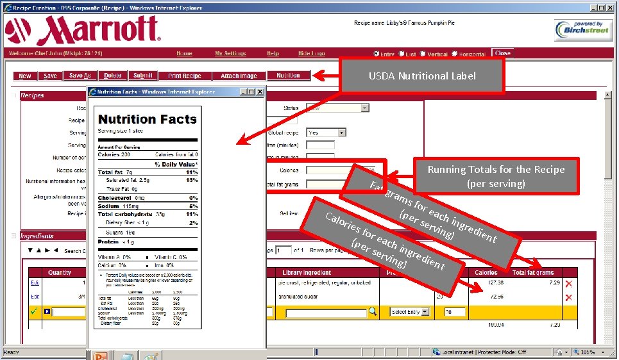Click the Save toolbar button

[x=50, y=76]
